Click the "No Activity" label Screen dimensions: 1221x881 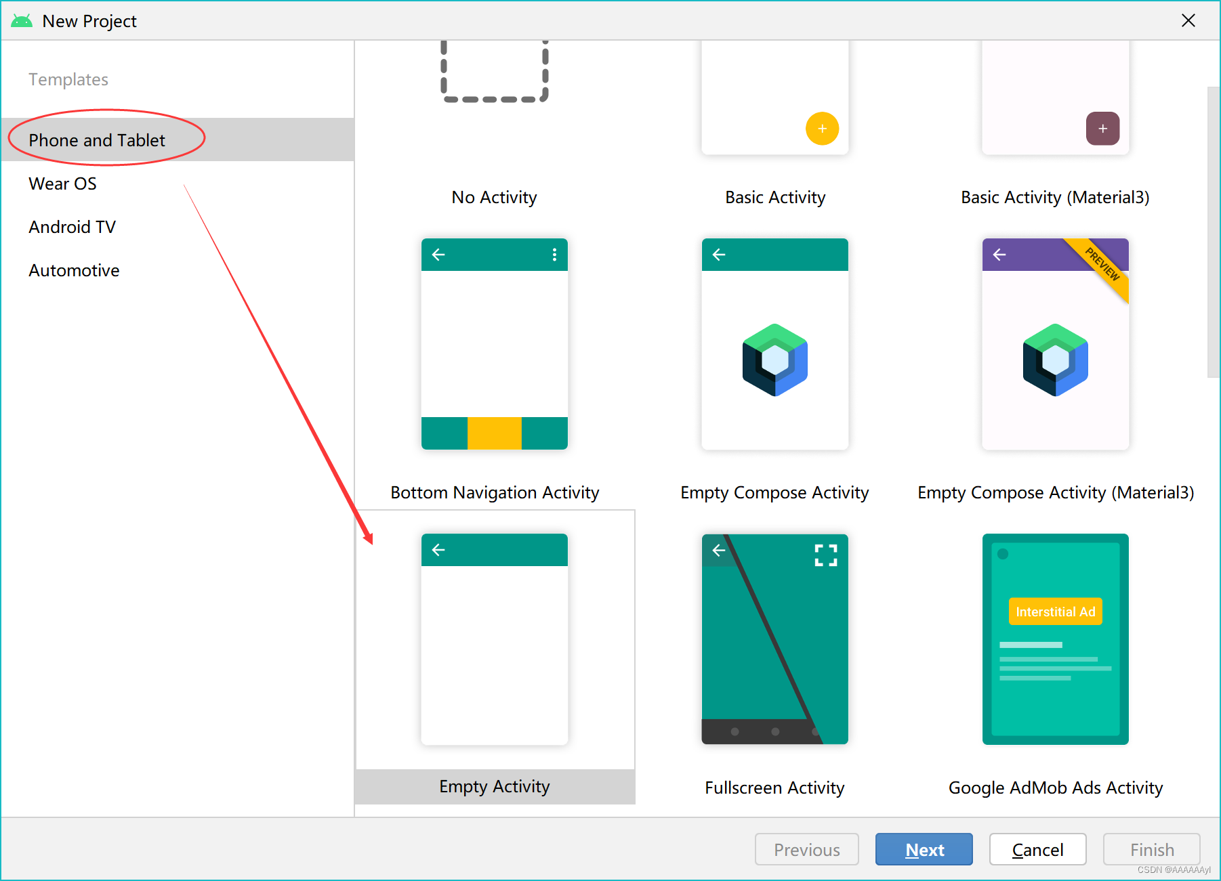click(495, 197)
